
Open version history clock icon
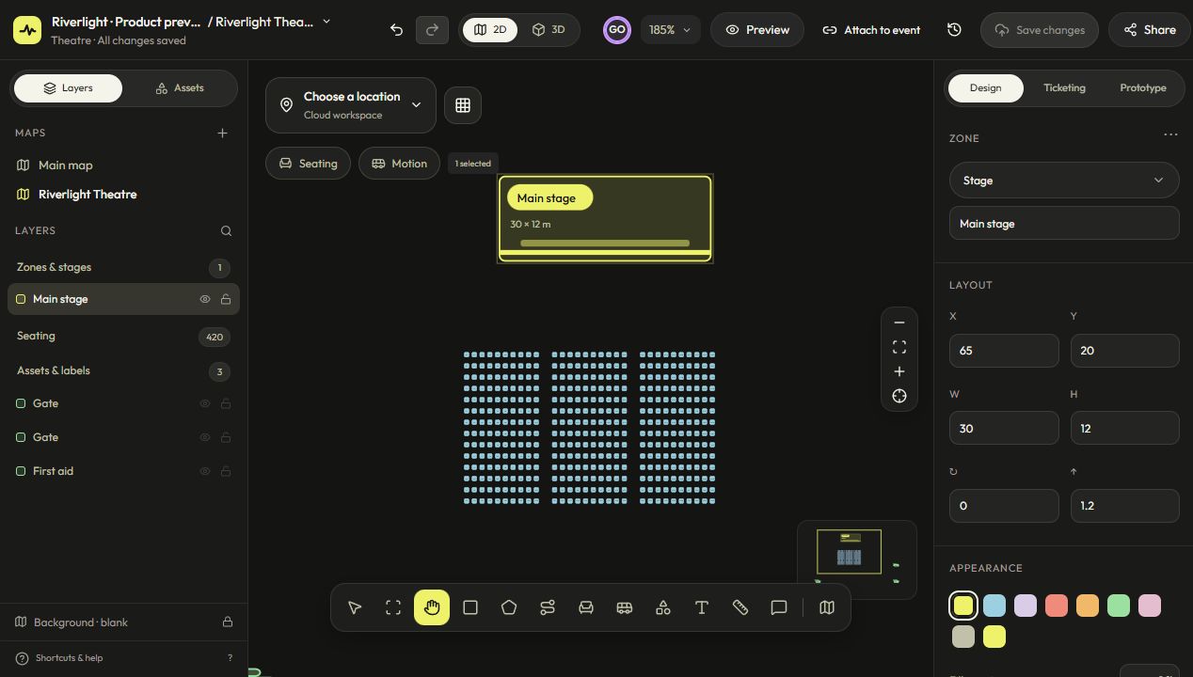[954, 30]
